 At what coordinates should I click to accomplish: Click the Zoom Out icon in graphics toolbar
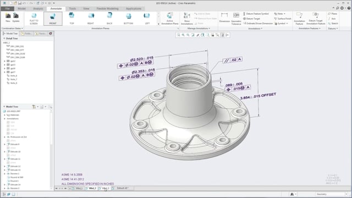[188, 35]
